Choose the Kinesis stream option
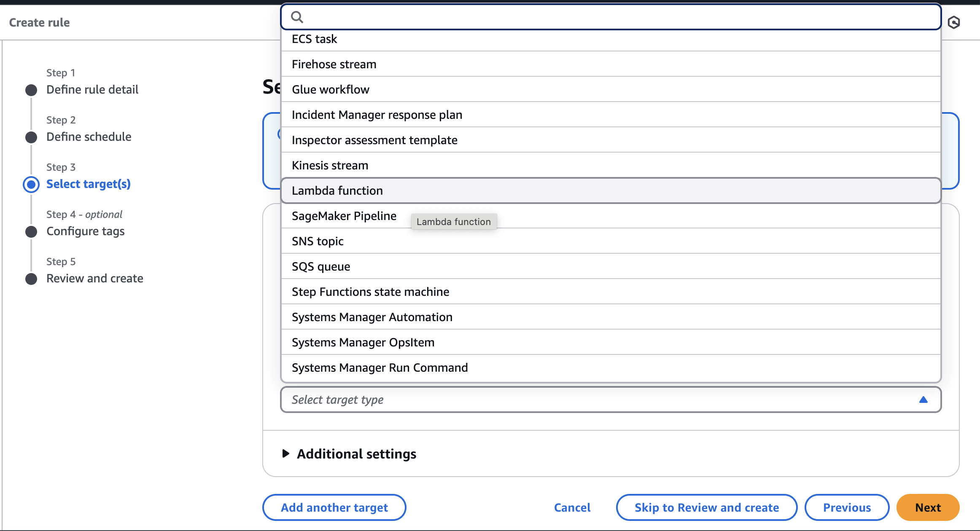 click(x=330, y=165)
